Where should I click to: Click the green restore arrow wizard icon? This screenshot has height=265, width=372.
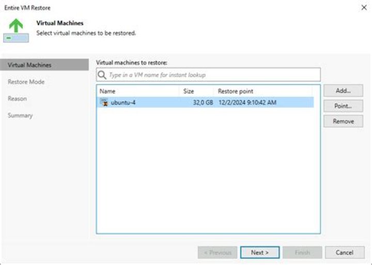pyautogui.click(x=16, y=30)
